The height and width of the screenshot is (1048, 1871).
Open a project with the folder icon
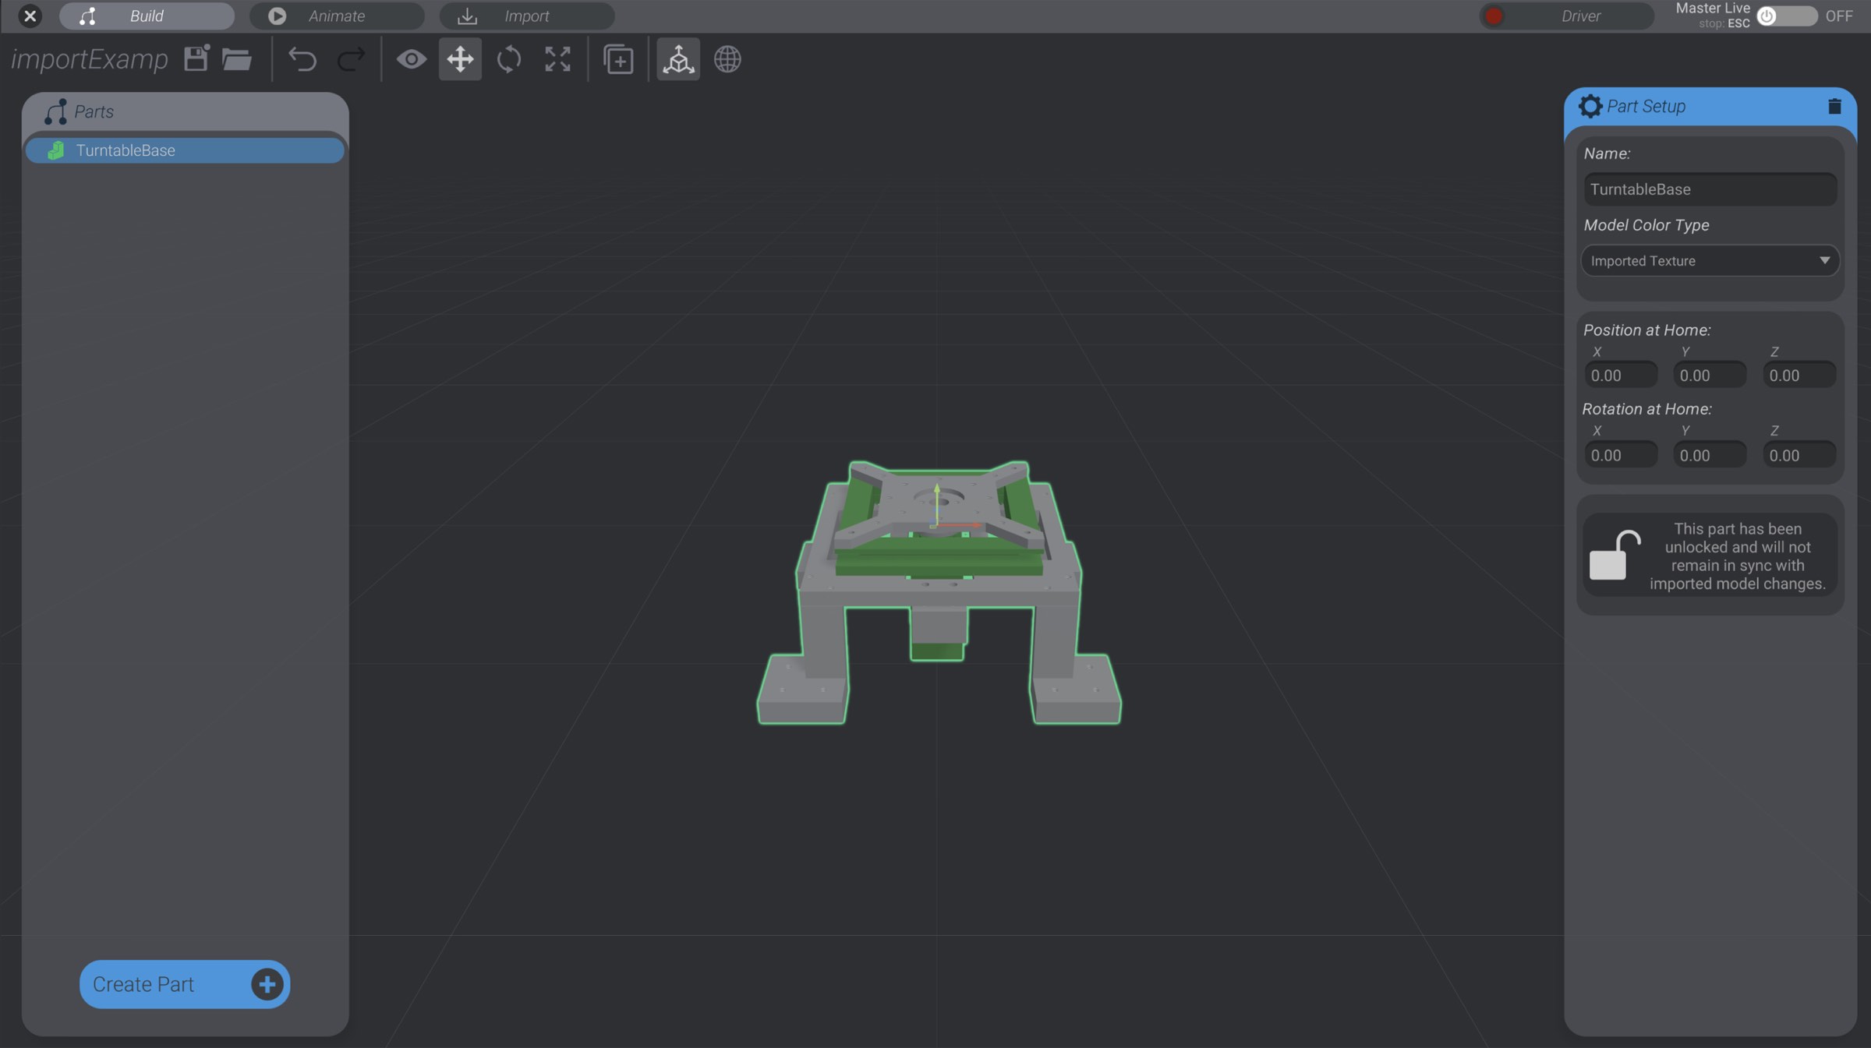(x=236, y=59)
